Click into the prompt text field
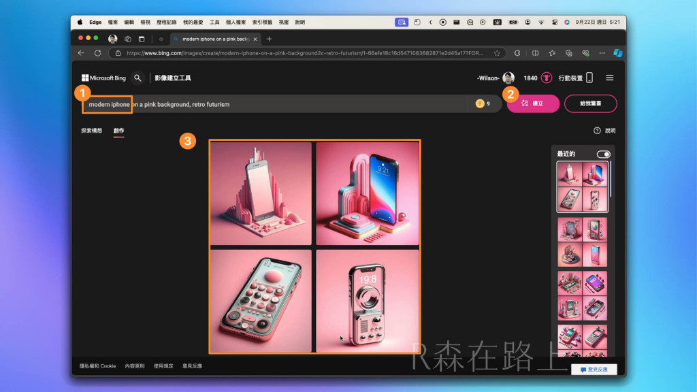 point(276,104)
